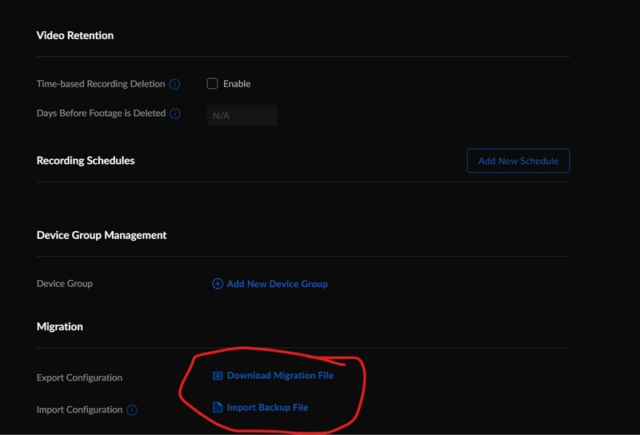
Task: Click the download icon next to Download Migration File
Action: [218, 376]
